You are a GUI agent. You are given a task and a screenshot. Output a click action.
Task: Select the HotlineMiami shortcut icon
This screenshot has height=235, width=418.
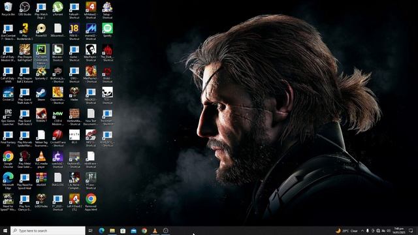pyautogui.click(x=74, y=117)
